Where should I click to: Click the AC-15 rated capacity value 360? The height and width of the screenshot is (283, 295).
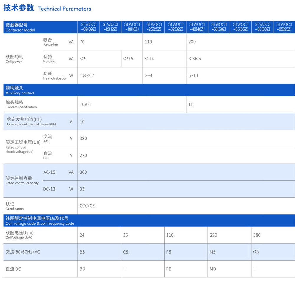coord(83,172)
